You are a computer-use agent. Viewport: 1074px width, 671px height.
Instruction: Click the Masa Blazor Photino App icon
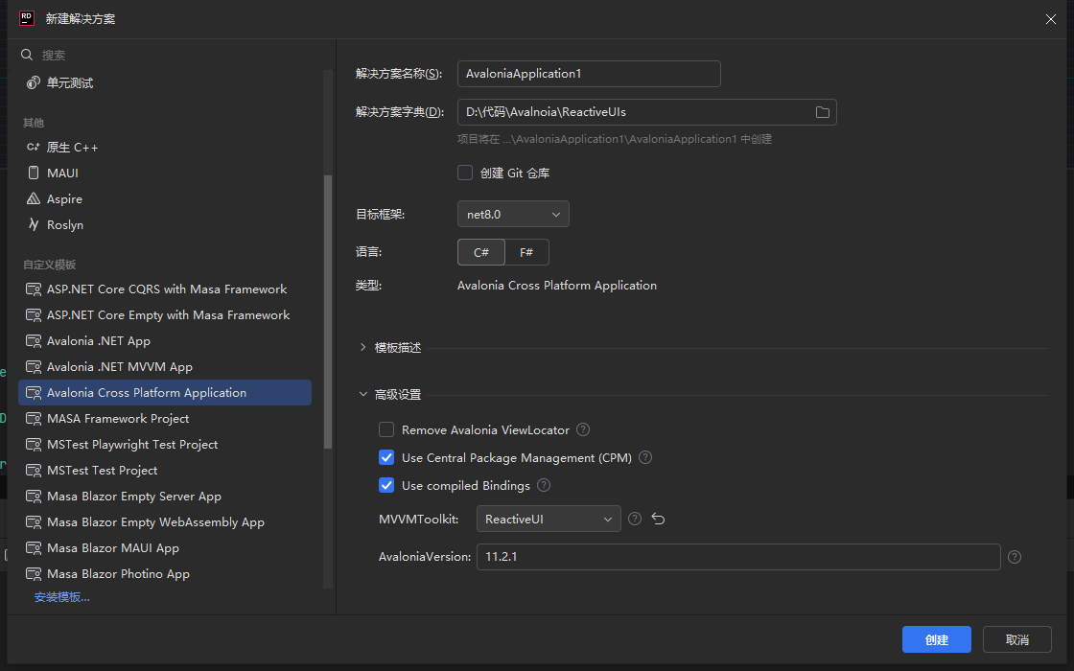(x=33, y=574)
